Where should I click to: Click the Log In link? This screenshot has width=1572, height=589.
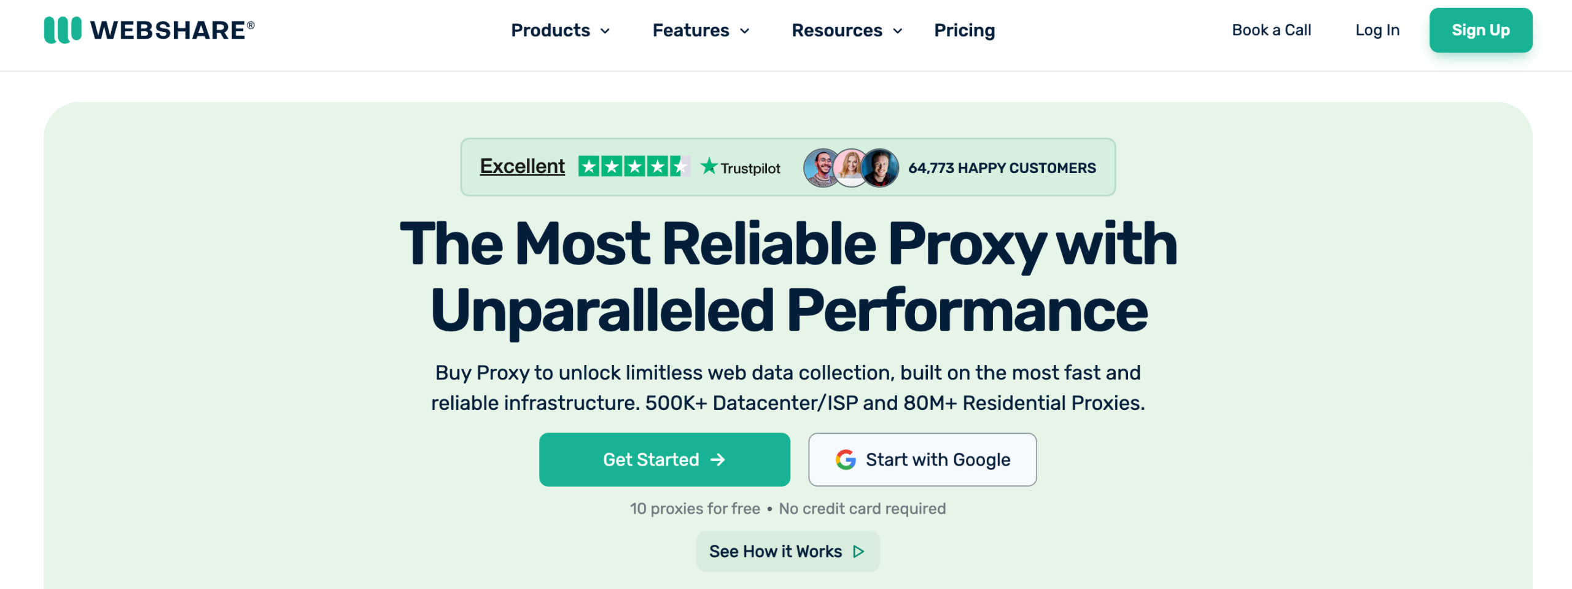tap(1377, 30)
